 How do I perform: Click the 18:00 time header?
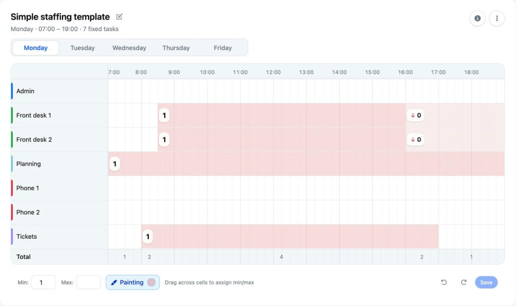click(x=471, y=72)
